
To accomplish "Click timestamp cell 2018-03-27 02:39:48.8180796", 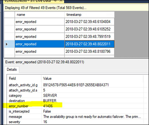I will [90, 51].
